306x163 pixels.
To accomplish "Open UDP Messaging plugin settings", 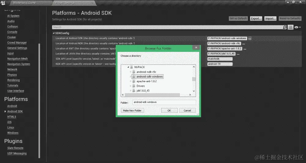I will click(x=17, y=154).
